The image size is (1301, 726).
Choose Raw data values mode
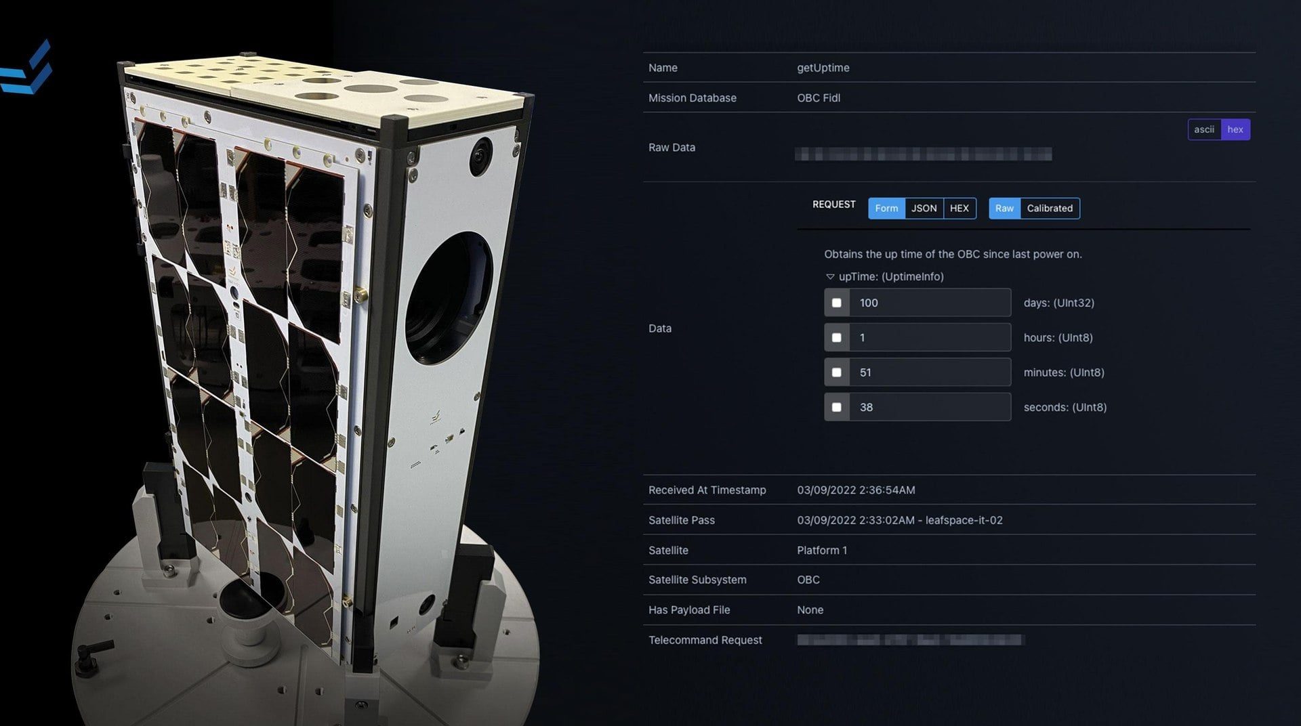1004,208
